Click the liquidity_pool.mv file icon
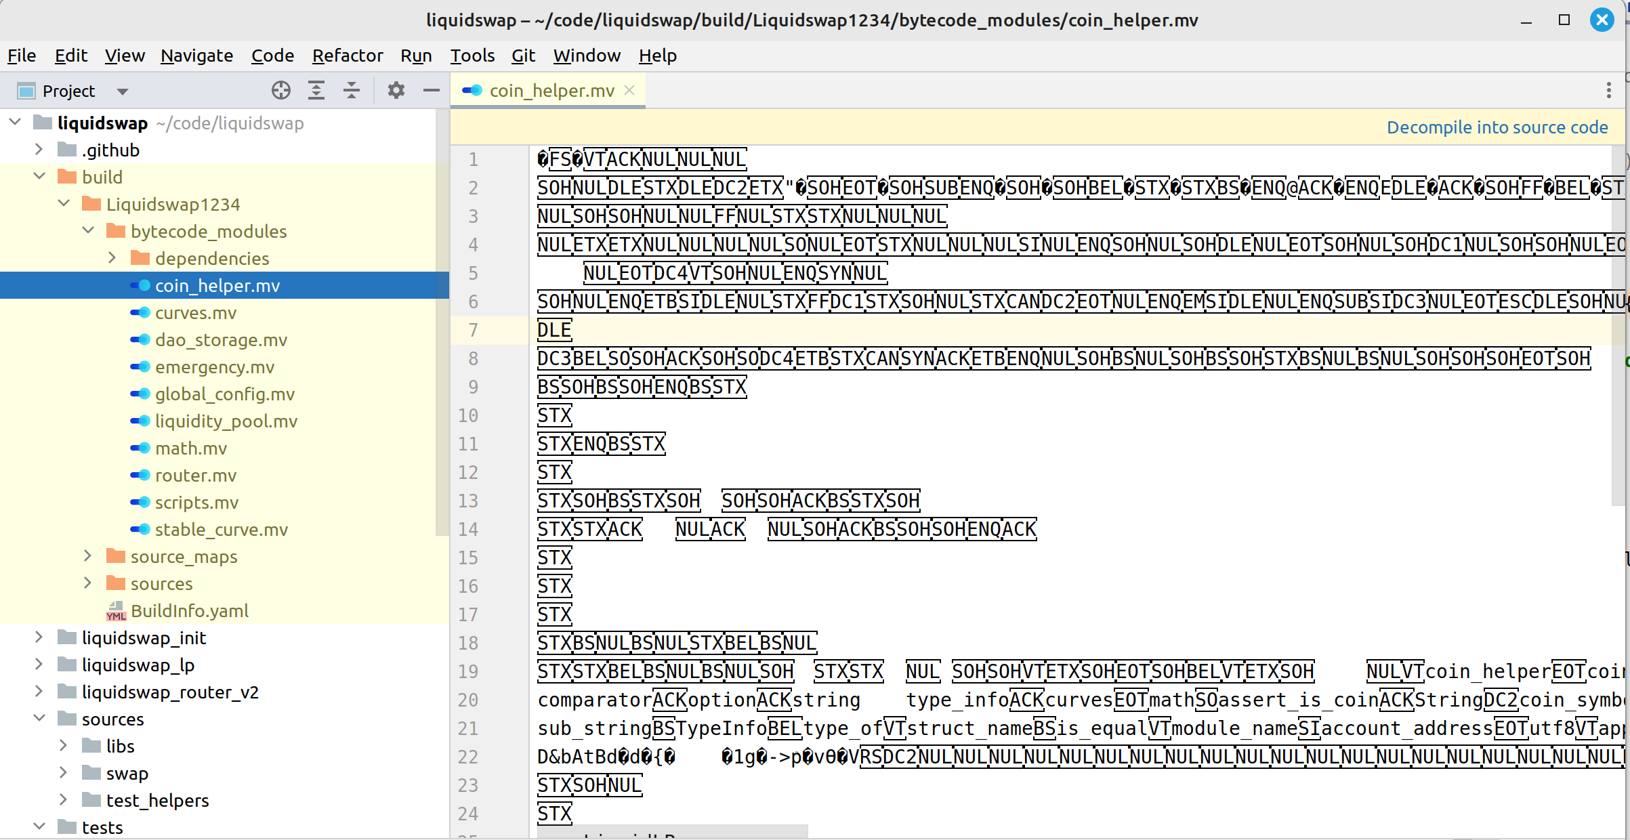 coord(140,421)
